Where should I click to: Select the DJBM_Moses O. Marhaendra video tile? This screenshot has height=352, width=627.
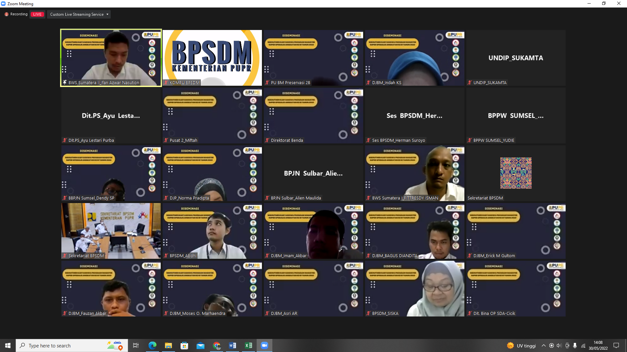[212, 288]
